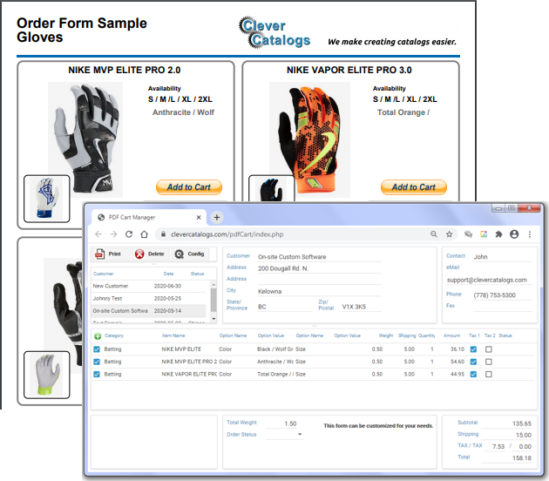The width and height of the screenshot is (549, 481).
Task: Click the Delete order icon button
Action: [148, 254]
